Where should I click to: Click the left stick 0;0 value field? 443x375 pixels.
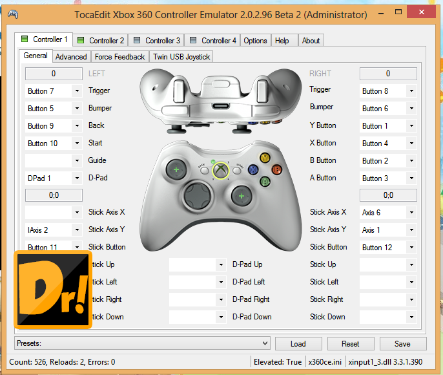[54, 195]
